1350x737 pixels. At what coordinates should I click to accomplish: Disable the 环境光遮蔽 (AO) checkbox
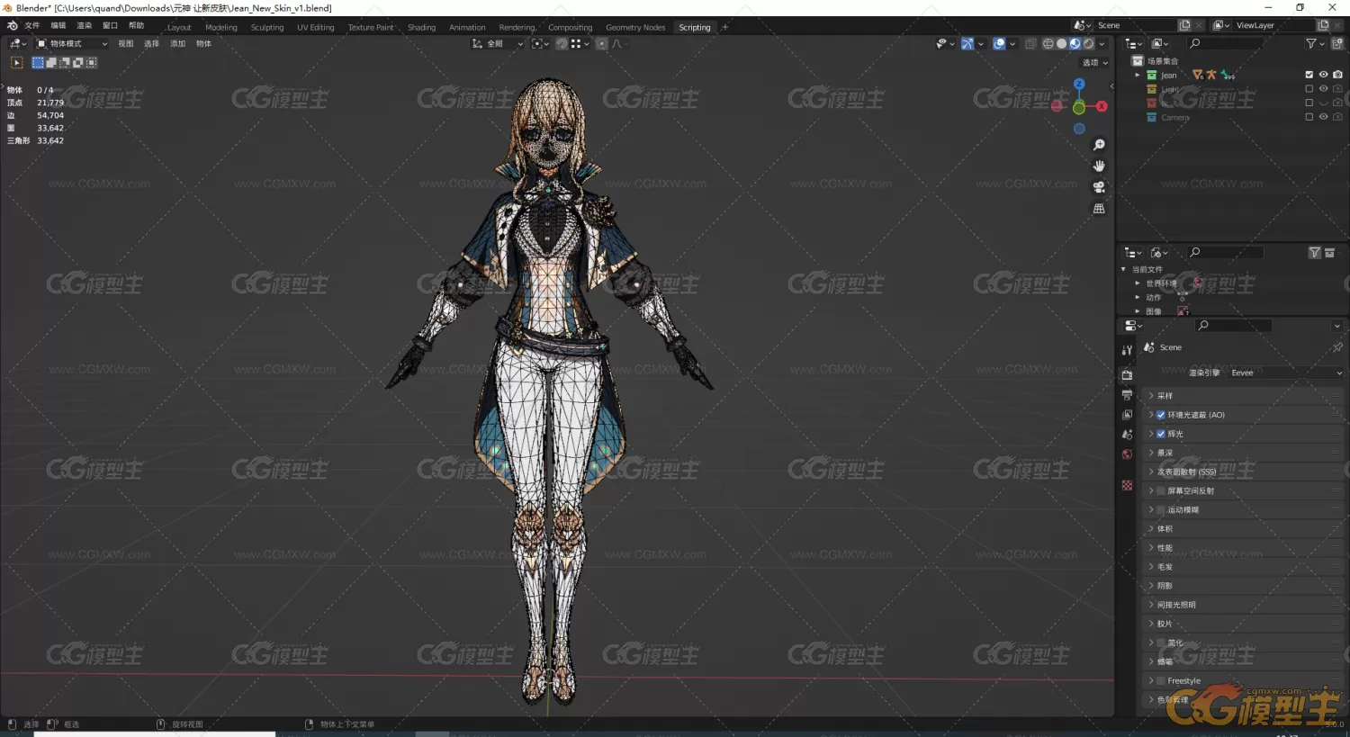[1161, 415]
